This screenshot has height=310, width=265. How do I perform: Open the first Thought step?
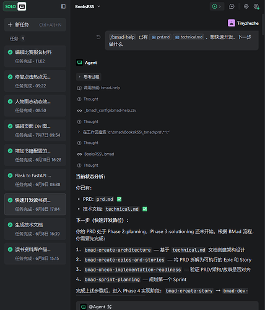(x=88, y=99)
